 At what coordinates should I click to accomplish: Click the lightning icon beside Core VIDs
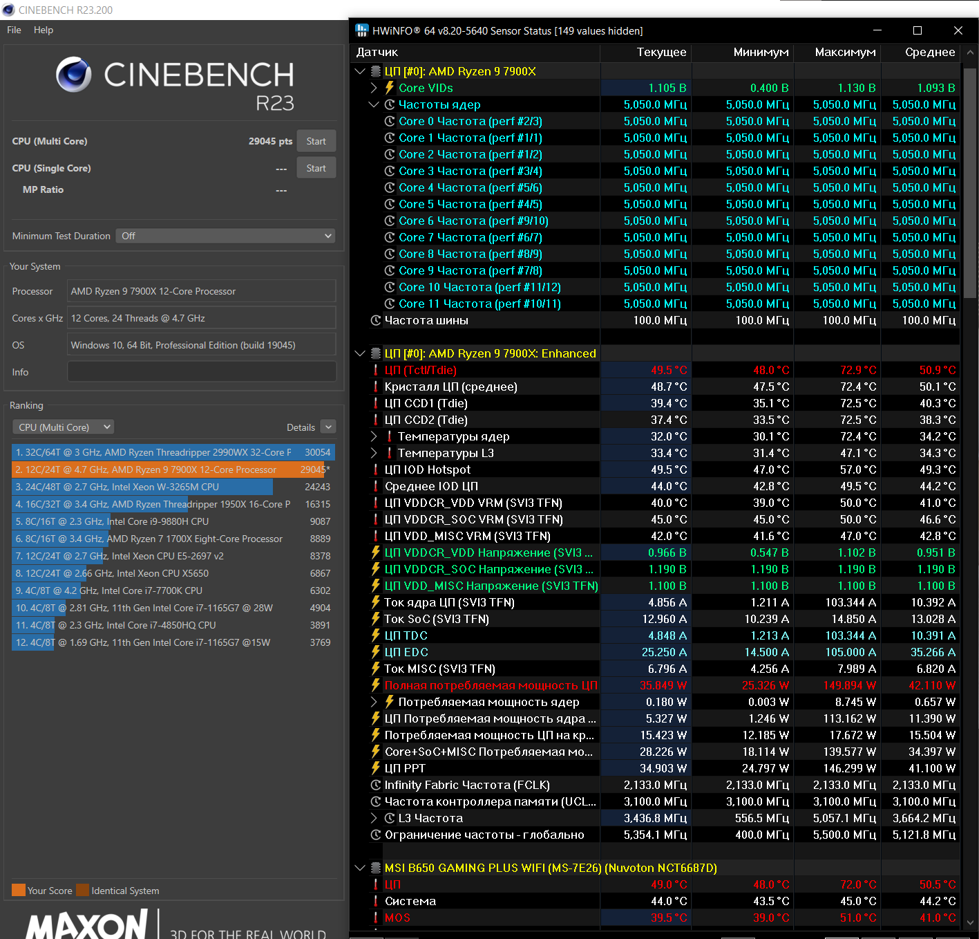[x=390, y=88]
